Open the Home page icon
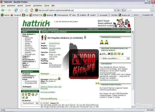This screenshot has width=155, height=112. click(32, 10)
